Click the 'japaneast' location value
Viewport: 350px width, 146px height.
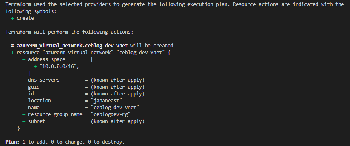pyautogui.click(x=107, y=101)
